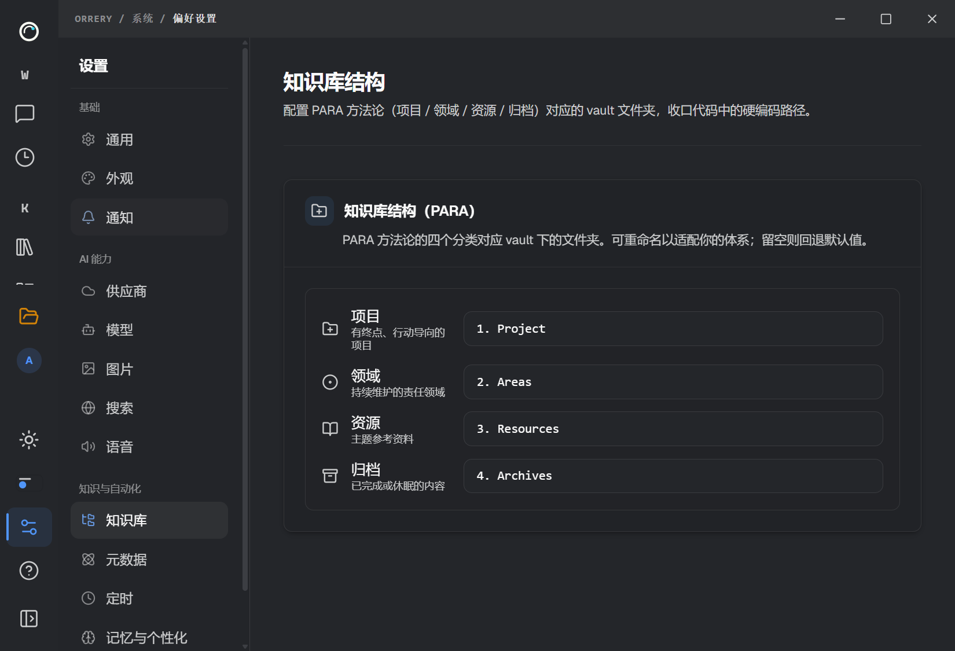The height and width of the screenshot is (651, 955).
Task: Click the sun theme icon in sidebar
Action: click(x=29, y=440)
